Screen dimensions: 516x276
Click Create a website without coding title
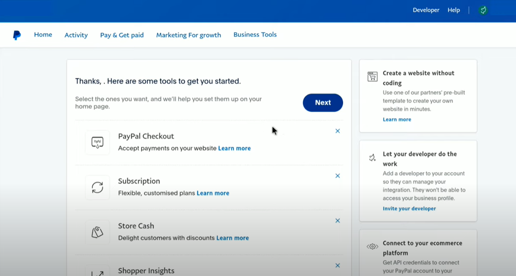tap(419, 78)
